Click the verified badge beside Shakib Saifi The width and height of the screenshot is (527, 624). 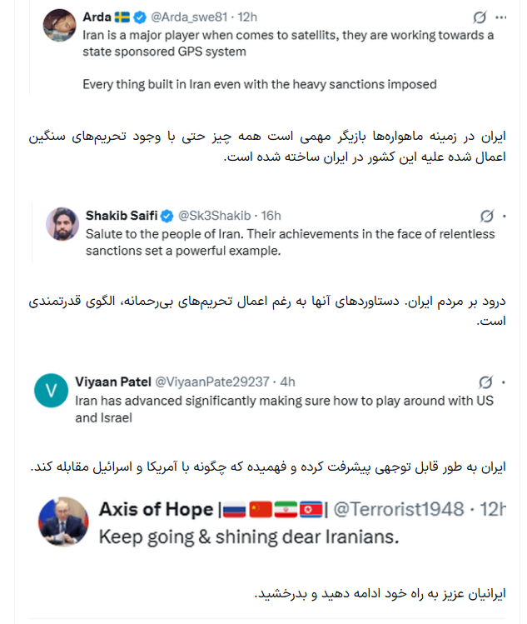pos(165,216)
